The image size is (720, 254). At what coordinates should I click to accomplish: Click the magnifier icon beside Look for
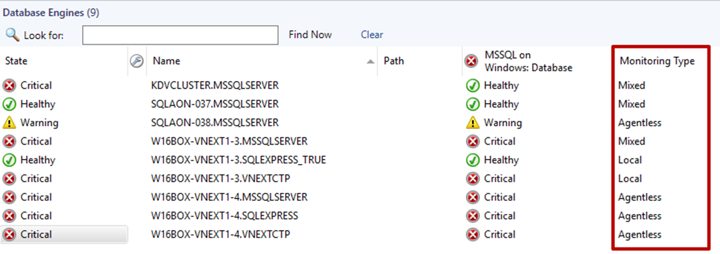[12, 35]
